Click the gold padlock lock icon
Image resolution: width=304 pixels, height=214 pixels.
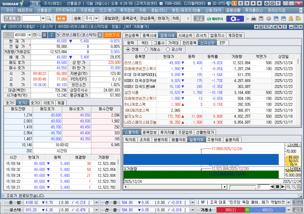pos(291,19)
